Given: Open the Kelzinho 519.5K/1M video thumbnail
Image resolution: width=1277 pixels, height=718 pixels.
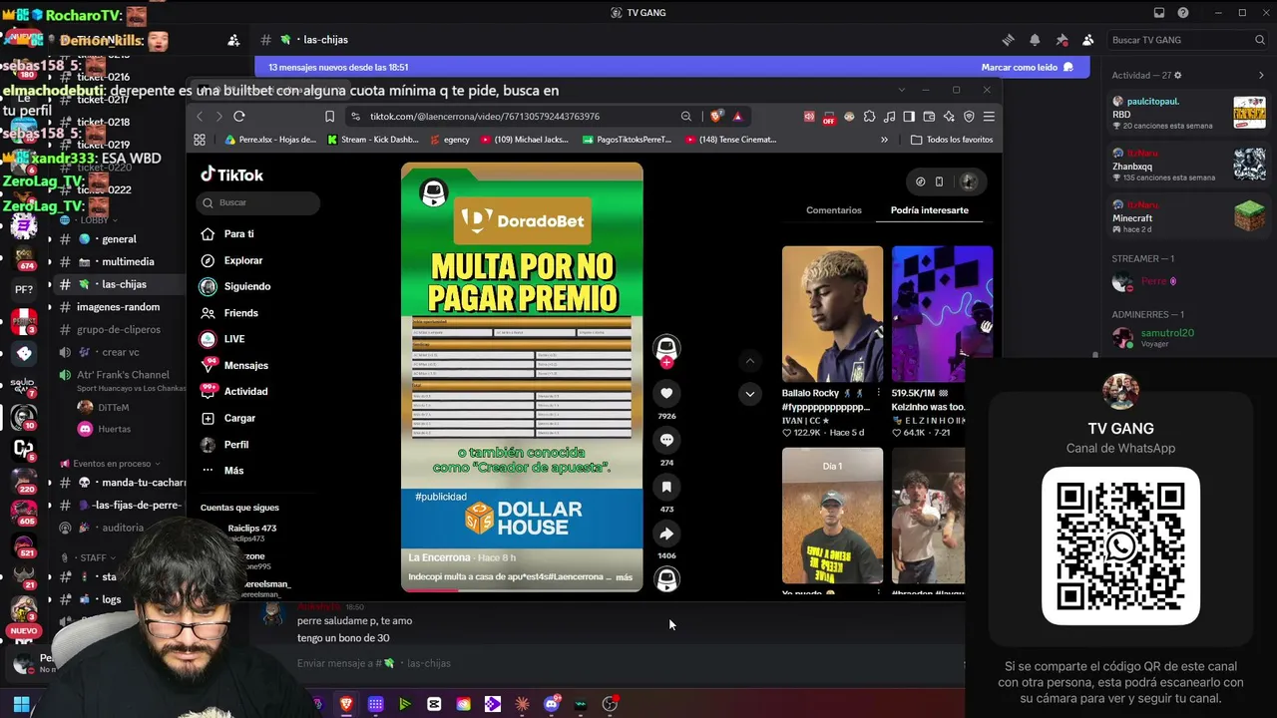Looking at the screenshot, I should click(942, 314).
